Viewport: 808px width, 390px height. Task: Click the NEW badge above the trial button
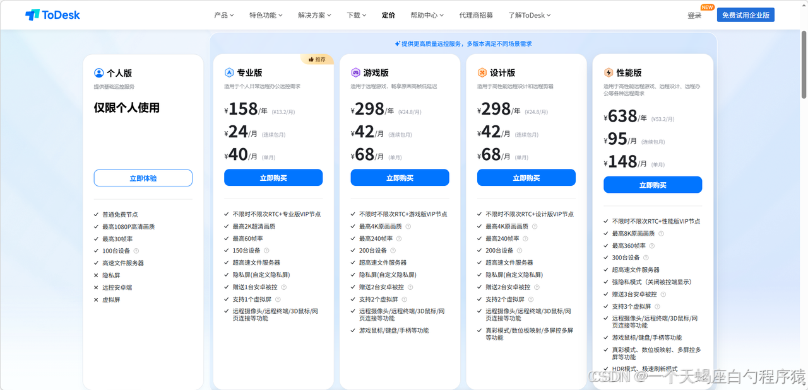click(x=707, y=7)
